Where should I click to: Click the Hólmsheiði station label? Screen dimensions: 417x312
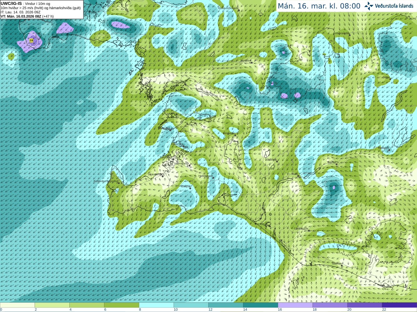(x=181, y=163)
